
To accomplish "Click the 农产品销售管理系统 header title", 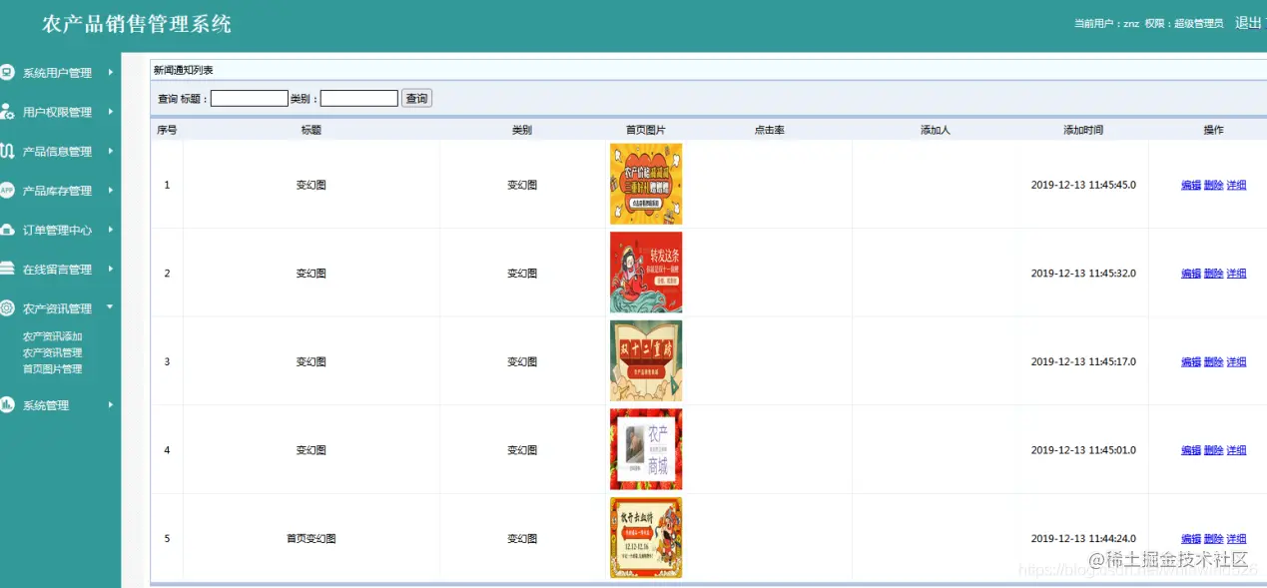I will coord(137,24).
